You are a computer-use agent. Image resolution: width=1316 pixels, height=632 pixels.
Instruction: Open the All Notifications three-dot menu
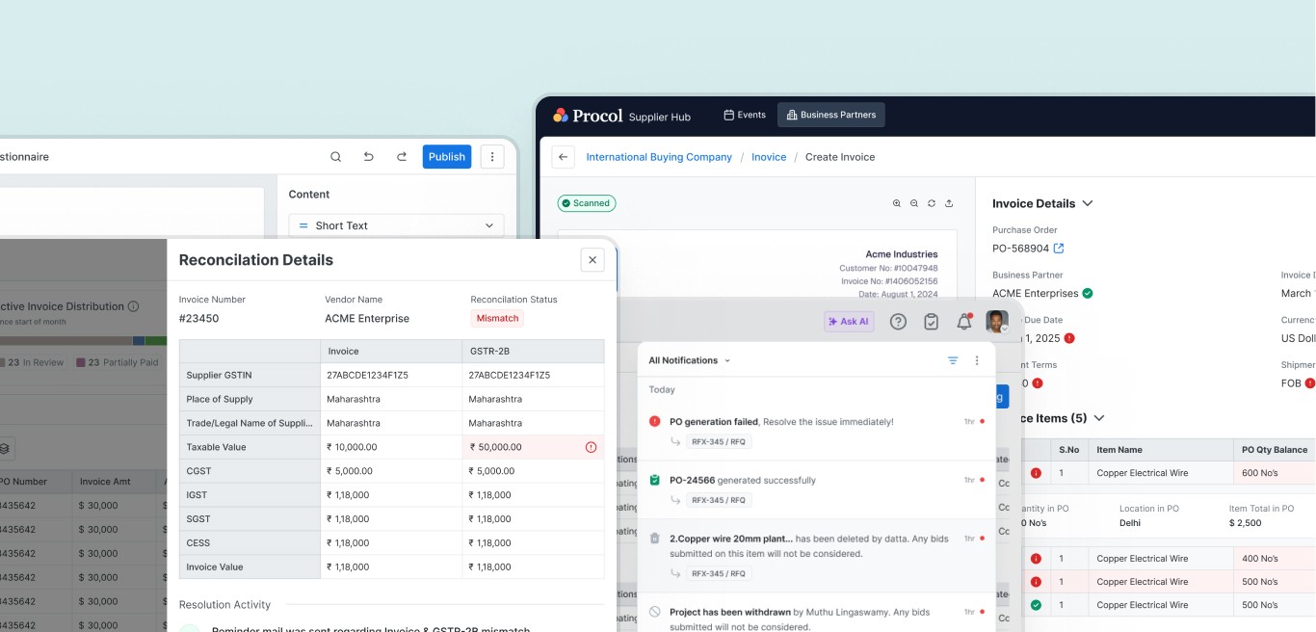point(977,360)
